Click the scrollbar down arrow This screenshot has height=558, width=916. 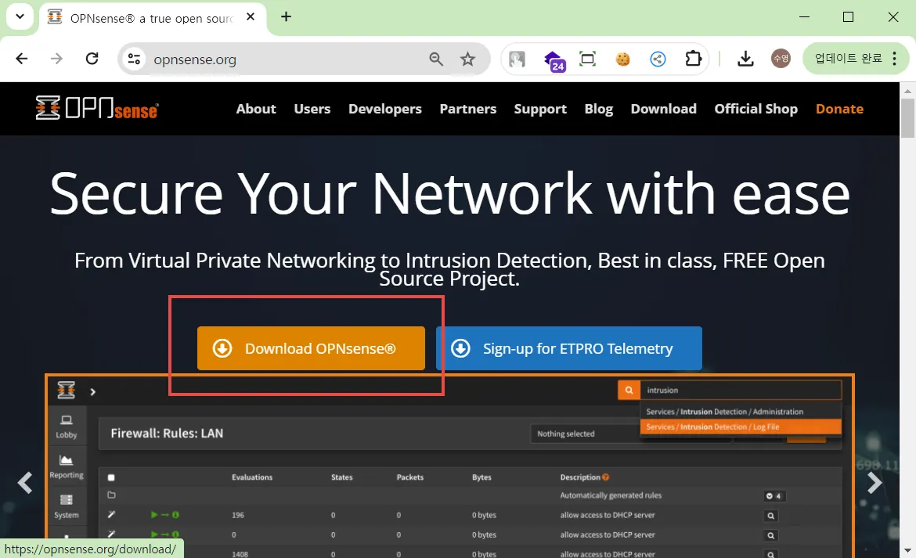907,550
